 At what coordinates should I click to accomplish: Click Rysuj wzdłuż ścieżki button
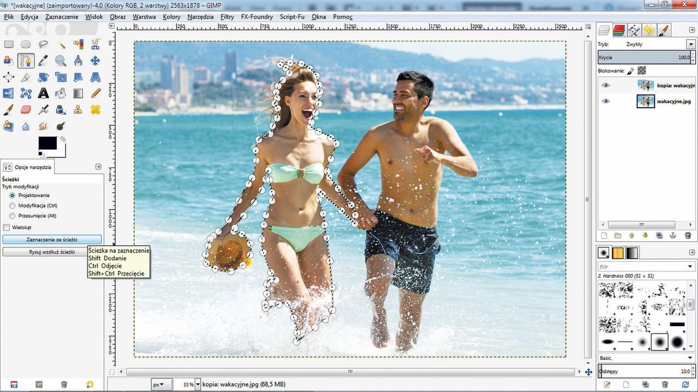pos(52,252)
